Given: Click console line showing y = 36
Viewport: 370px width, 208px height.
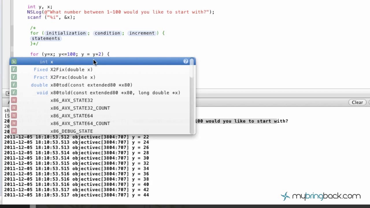Looking at the screenshot, I should 77,174.
